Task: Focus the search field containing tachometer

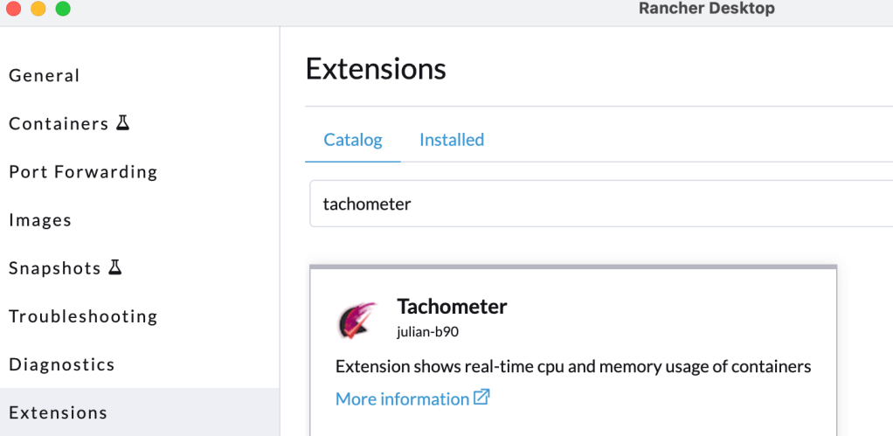Action: [594, 204]
